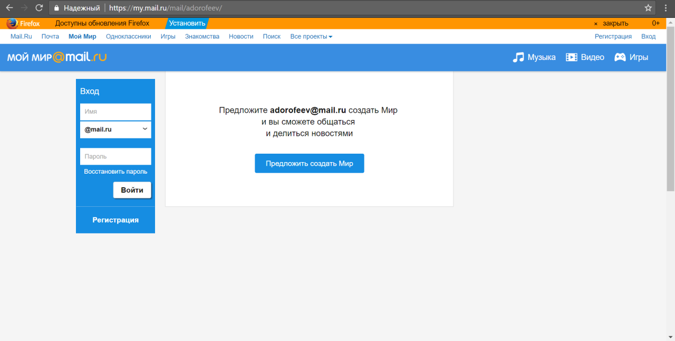Bookmark page using star icon

[x=648, y=8]
